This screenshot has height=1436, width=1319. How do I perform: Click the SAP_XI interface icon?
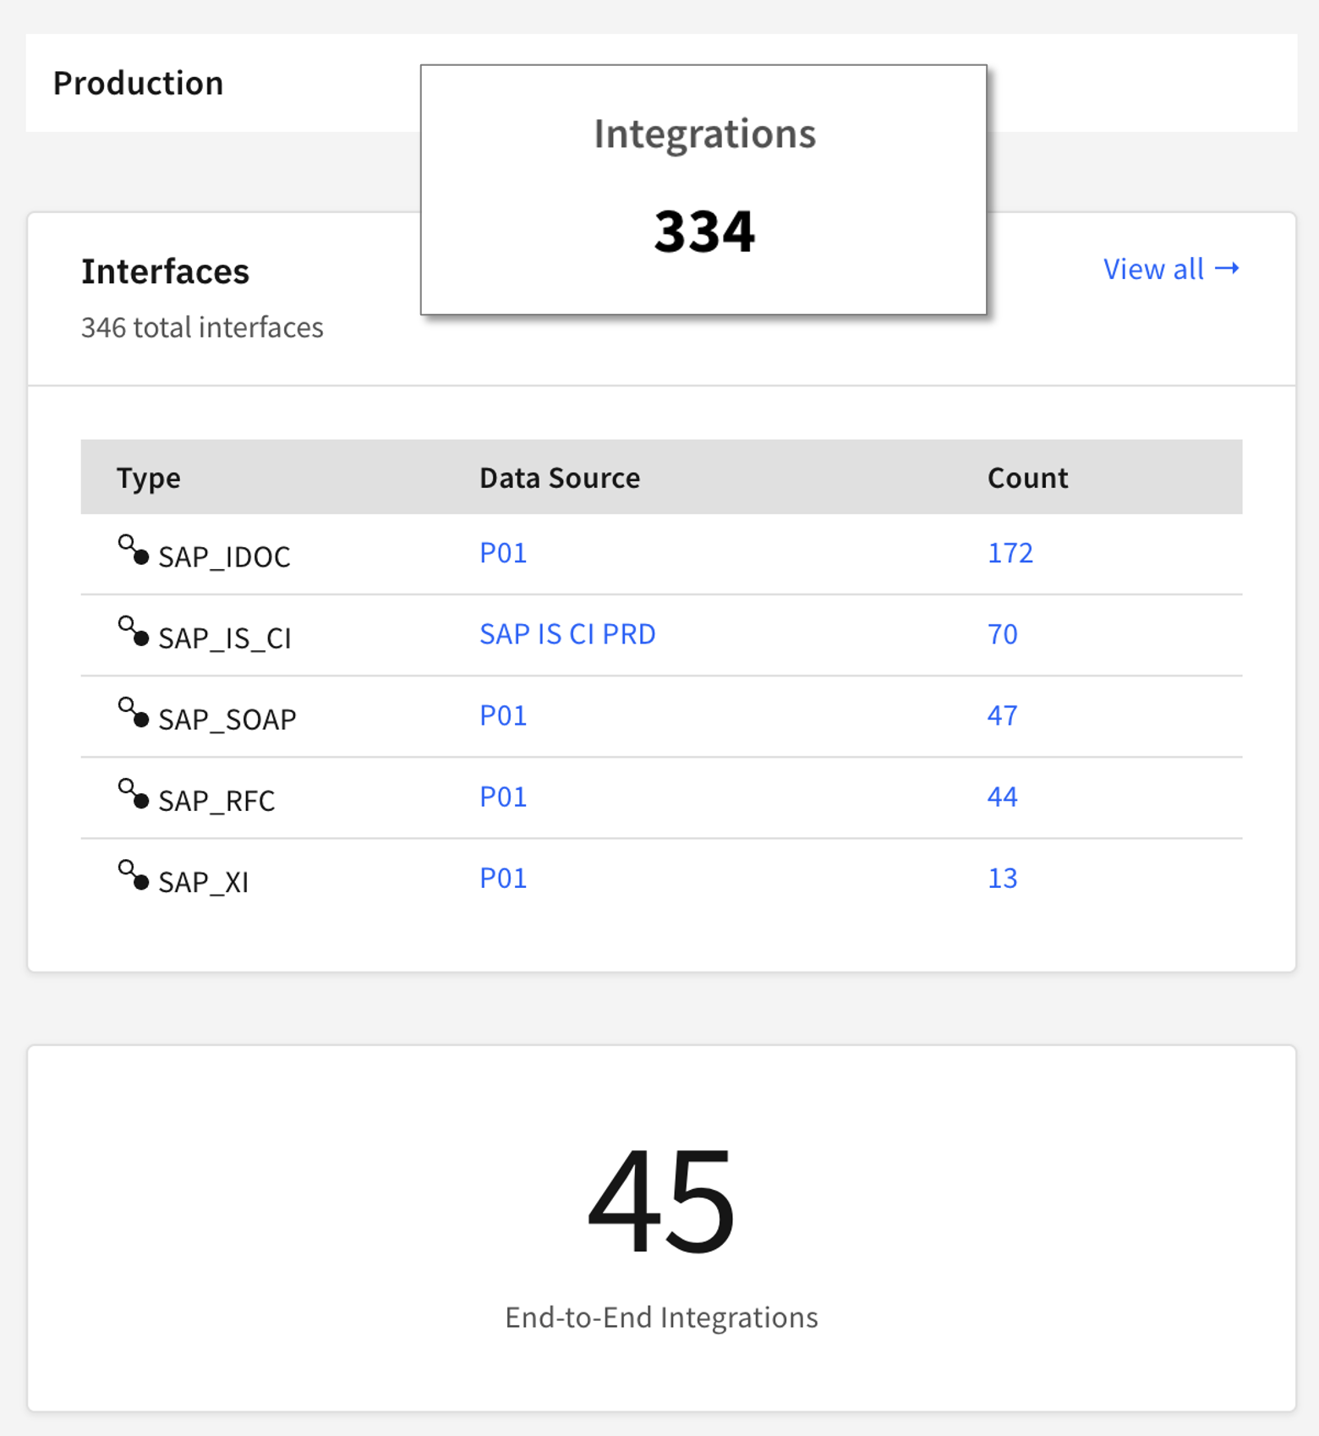pyautogui.click(x=134, y=875)
